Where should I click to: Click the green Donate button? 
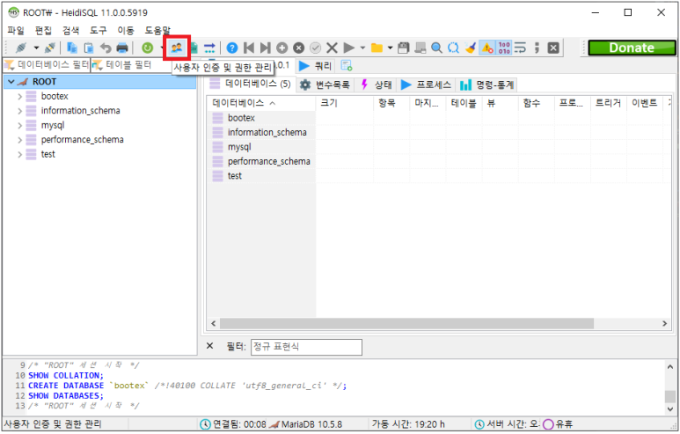click(632, 48)
